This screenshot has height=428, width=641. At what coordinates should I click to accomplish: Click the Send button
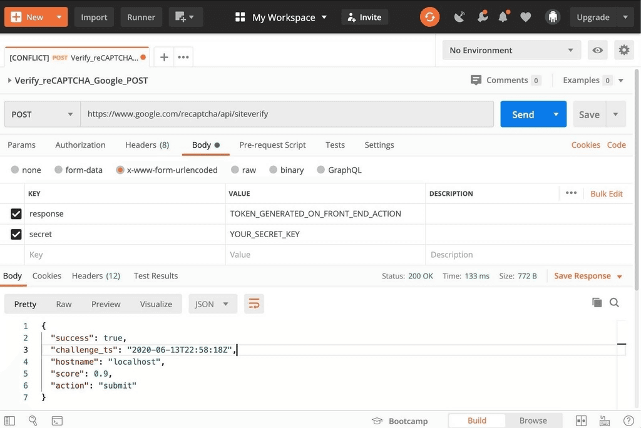(522, 114)
